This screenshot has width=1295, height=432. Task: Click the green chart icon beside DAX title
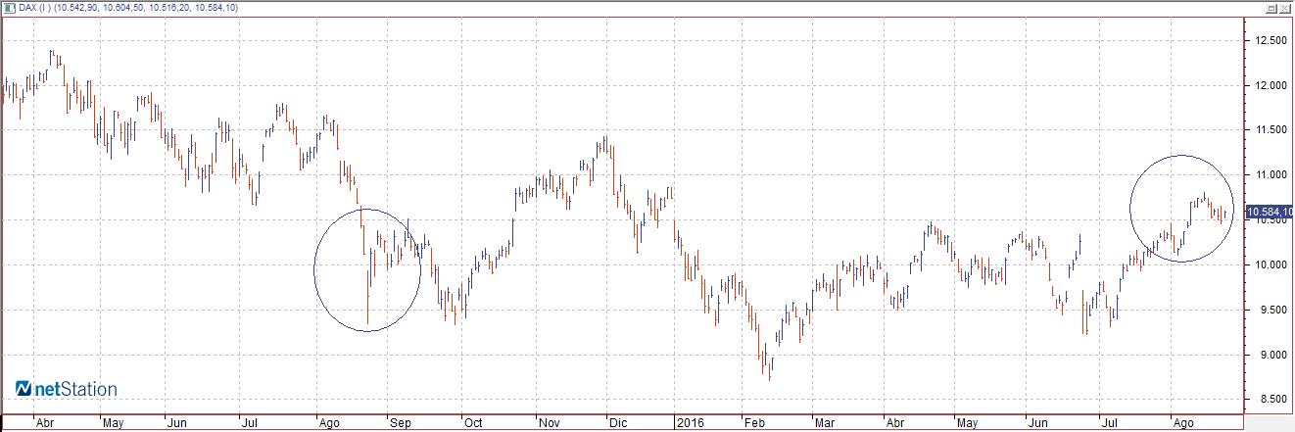(x=9, y=7)
